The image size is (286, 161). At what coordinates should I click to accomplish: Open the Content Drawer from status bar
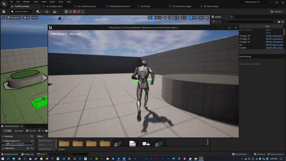coord(10,154)
